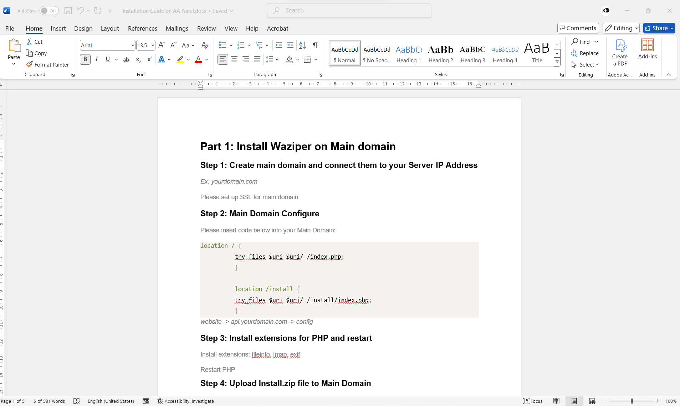Screen dimensions: 680x406
Task: Toggle Italic formatting
Action: pos(96,59)
